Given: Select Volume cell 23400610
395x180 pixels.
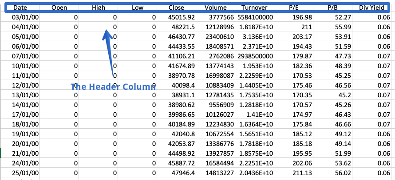Looking at the screenshot, I should click(215, 37).
